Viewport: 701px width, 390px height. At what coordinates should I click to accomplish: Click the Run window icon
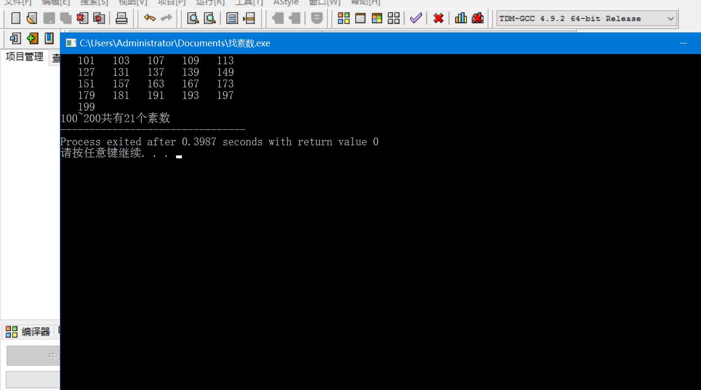[x=360, y=18]
